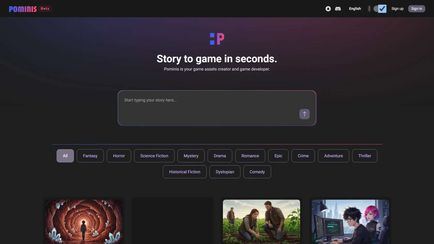Open the blank second game card

tap(173, 221)
